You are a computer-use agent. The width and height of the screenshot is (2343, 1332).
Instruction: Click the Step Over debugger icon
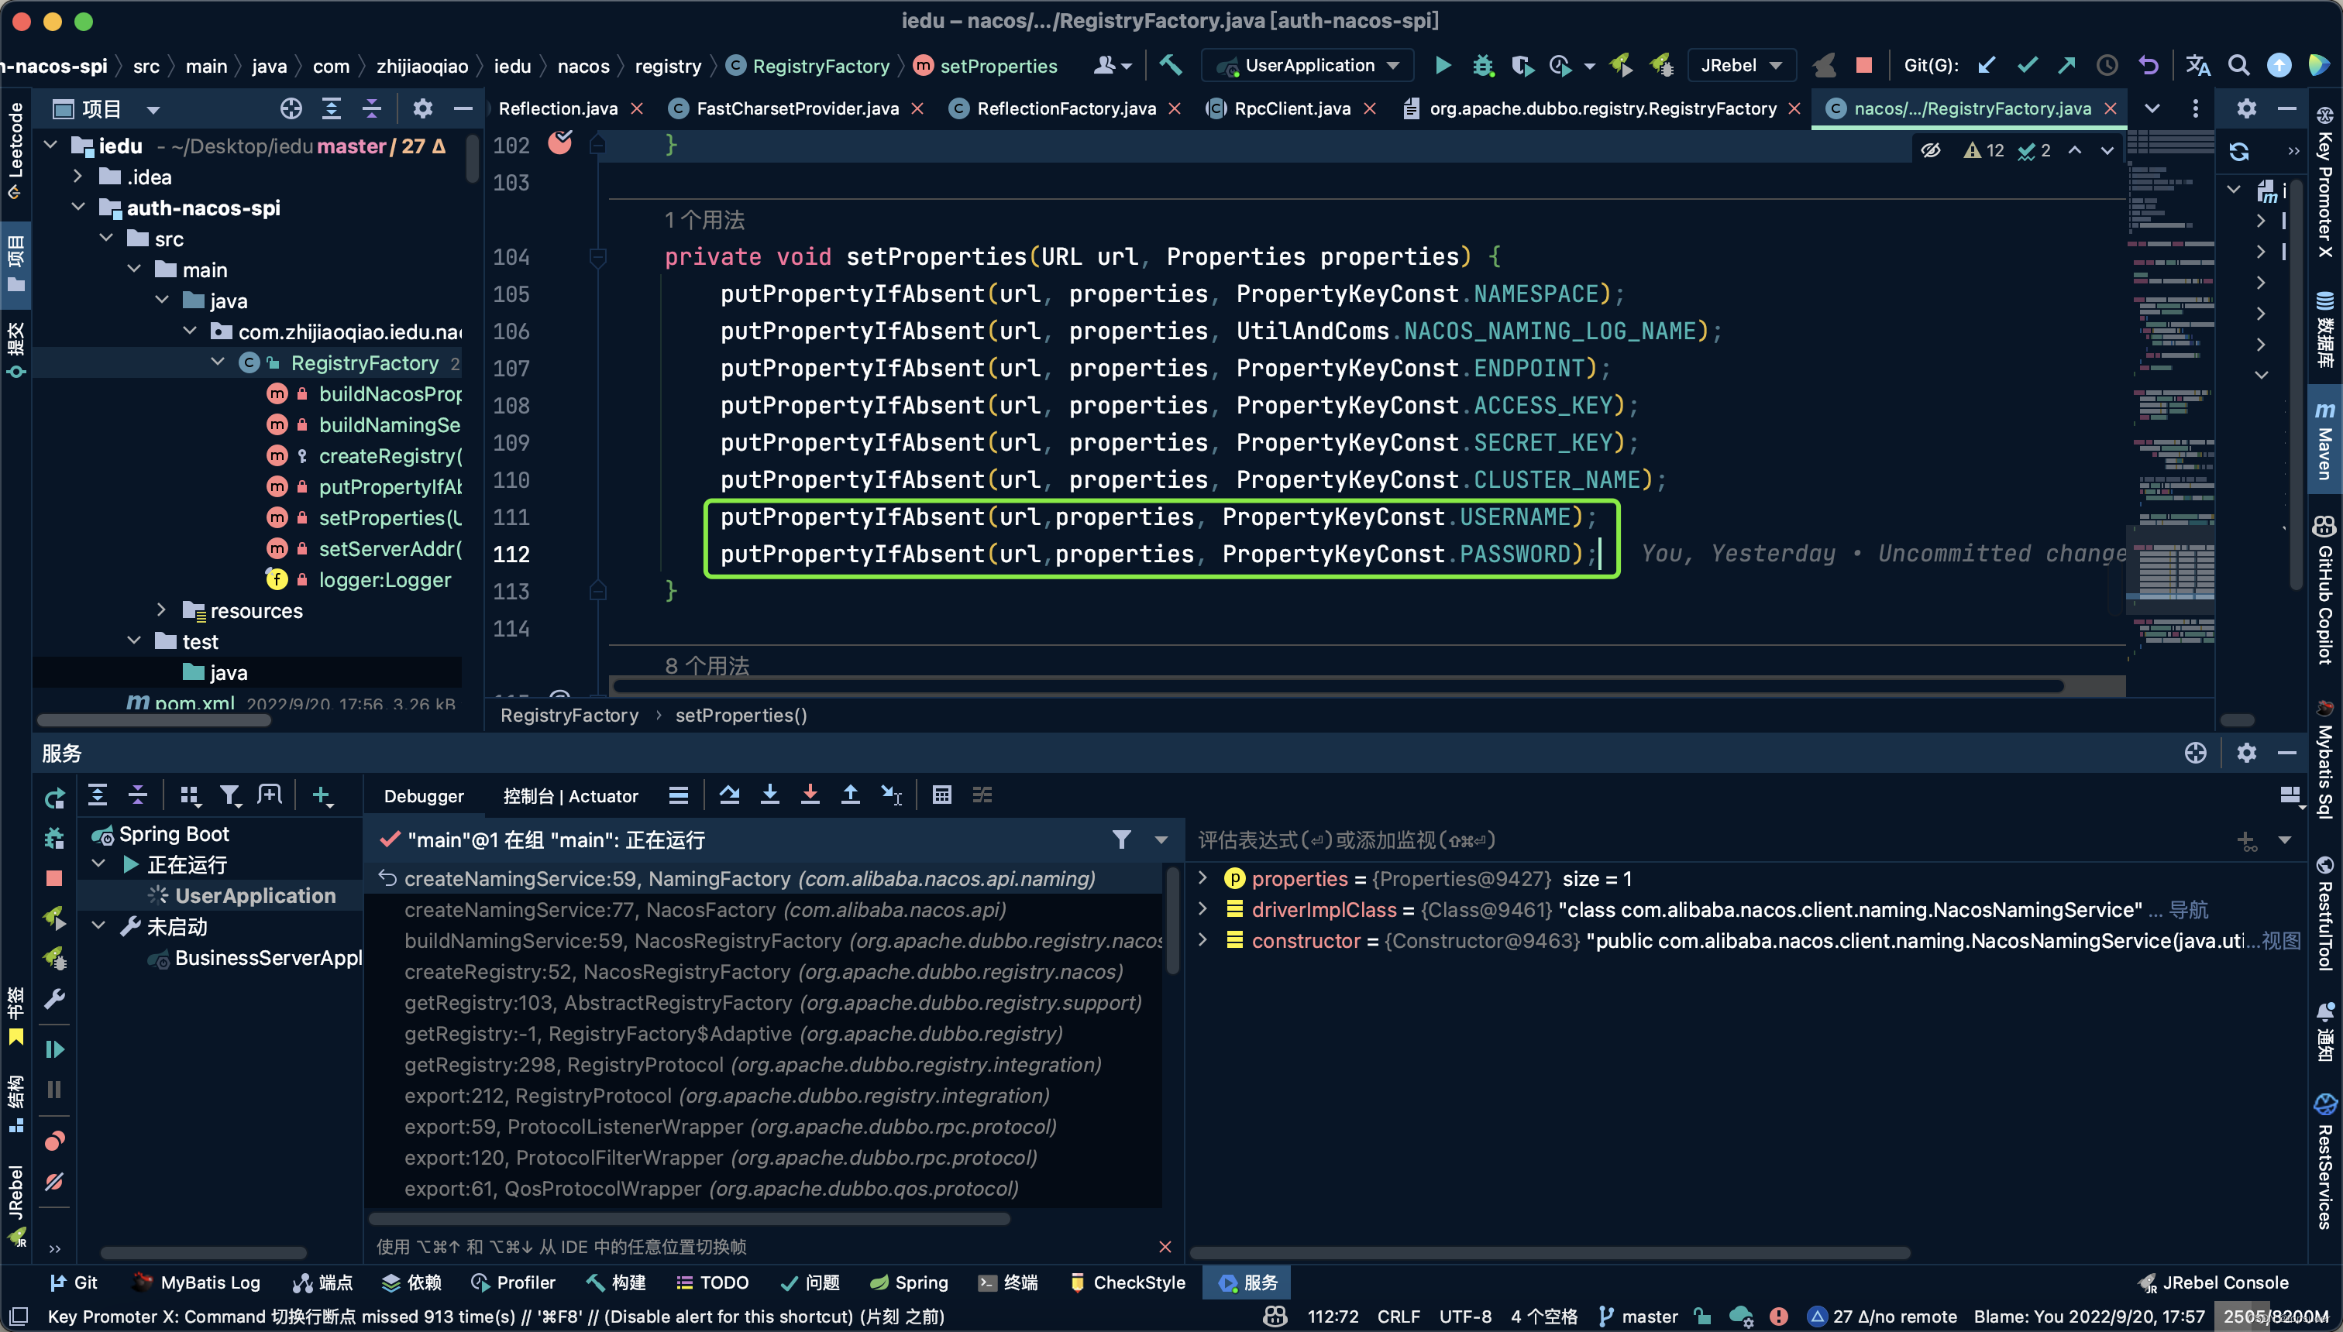729,795
